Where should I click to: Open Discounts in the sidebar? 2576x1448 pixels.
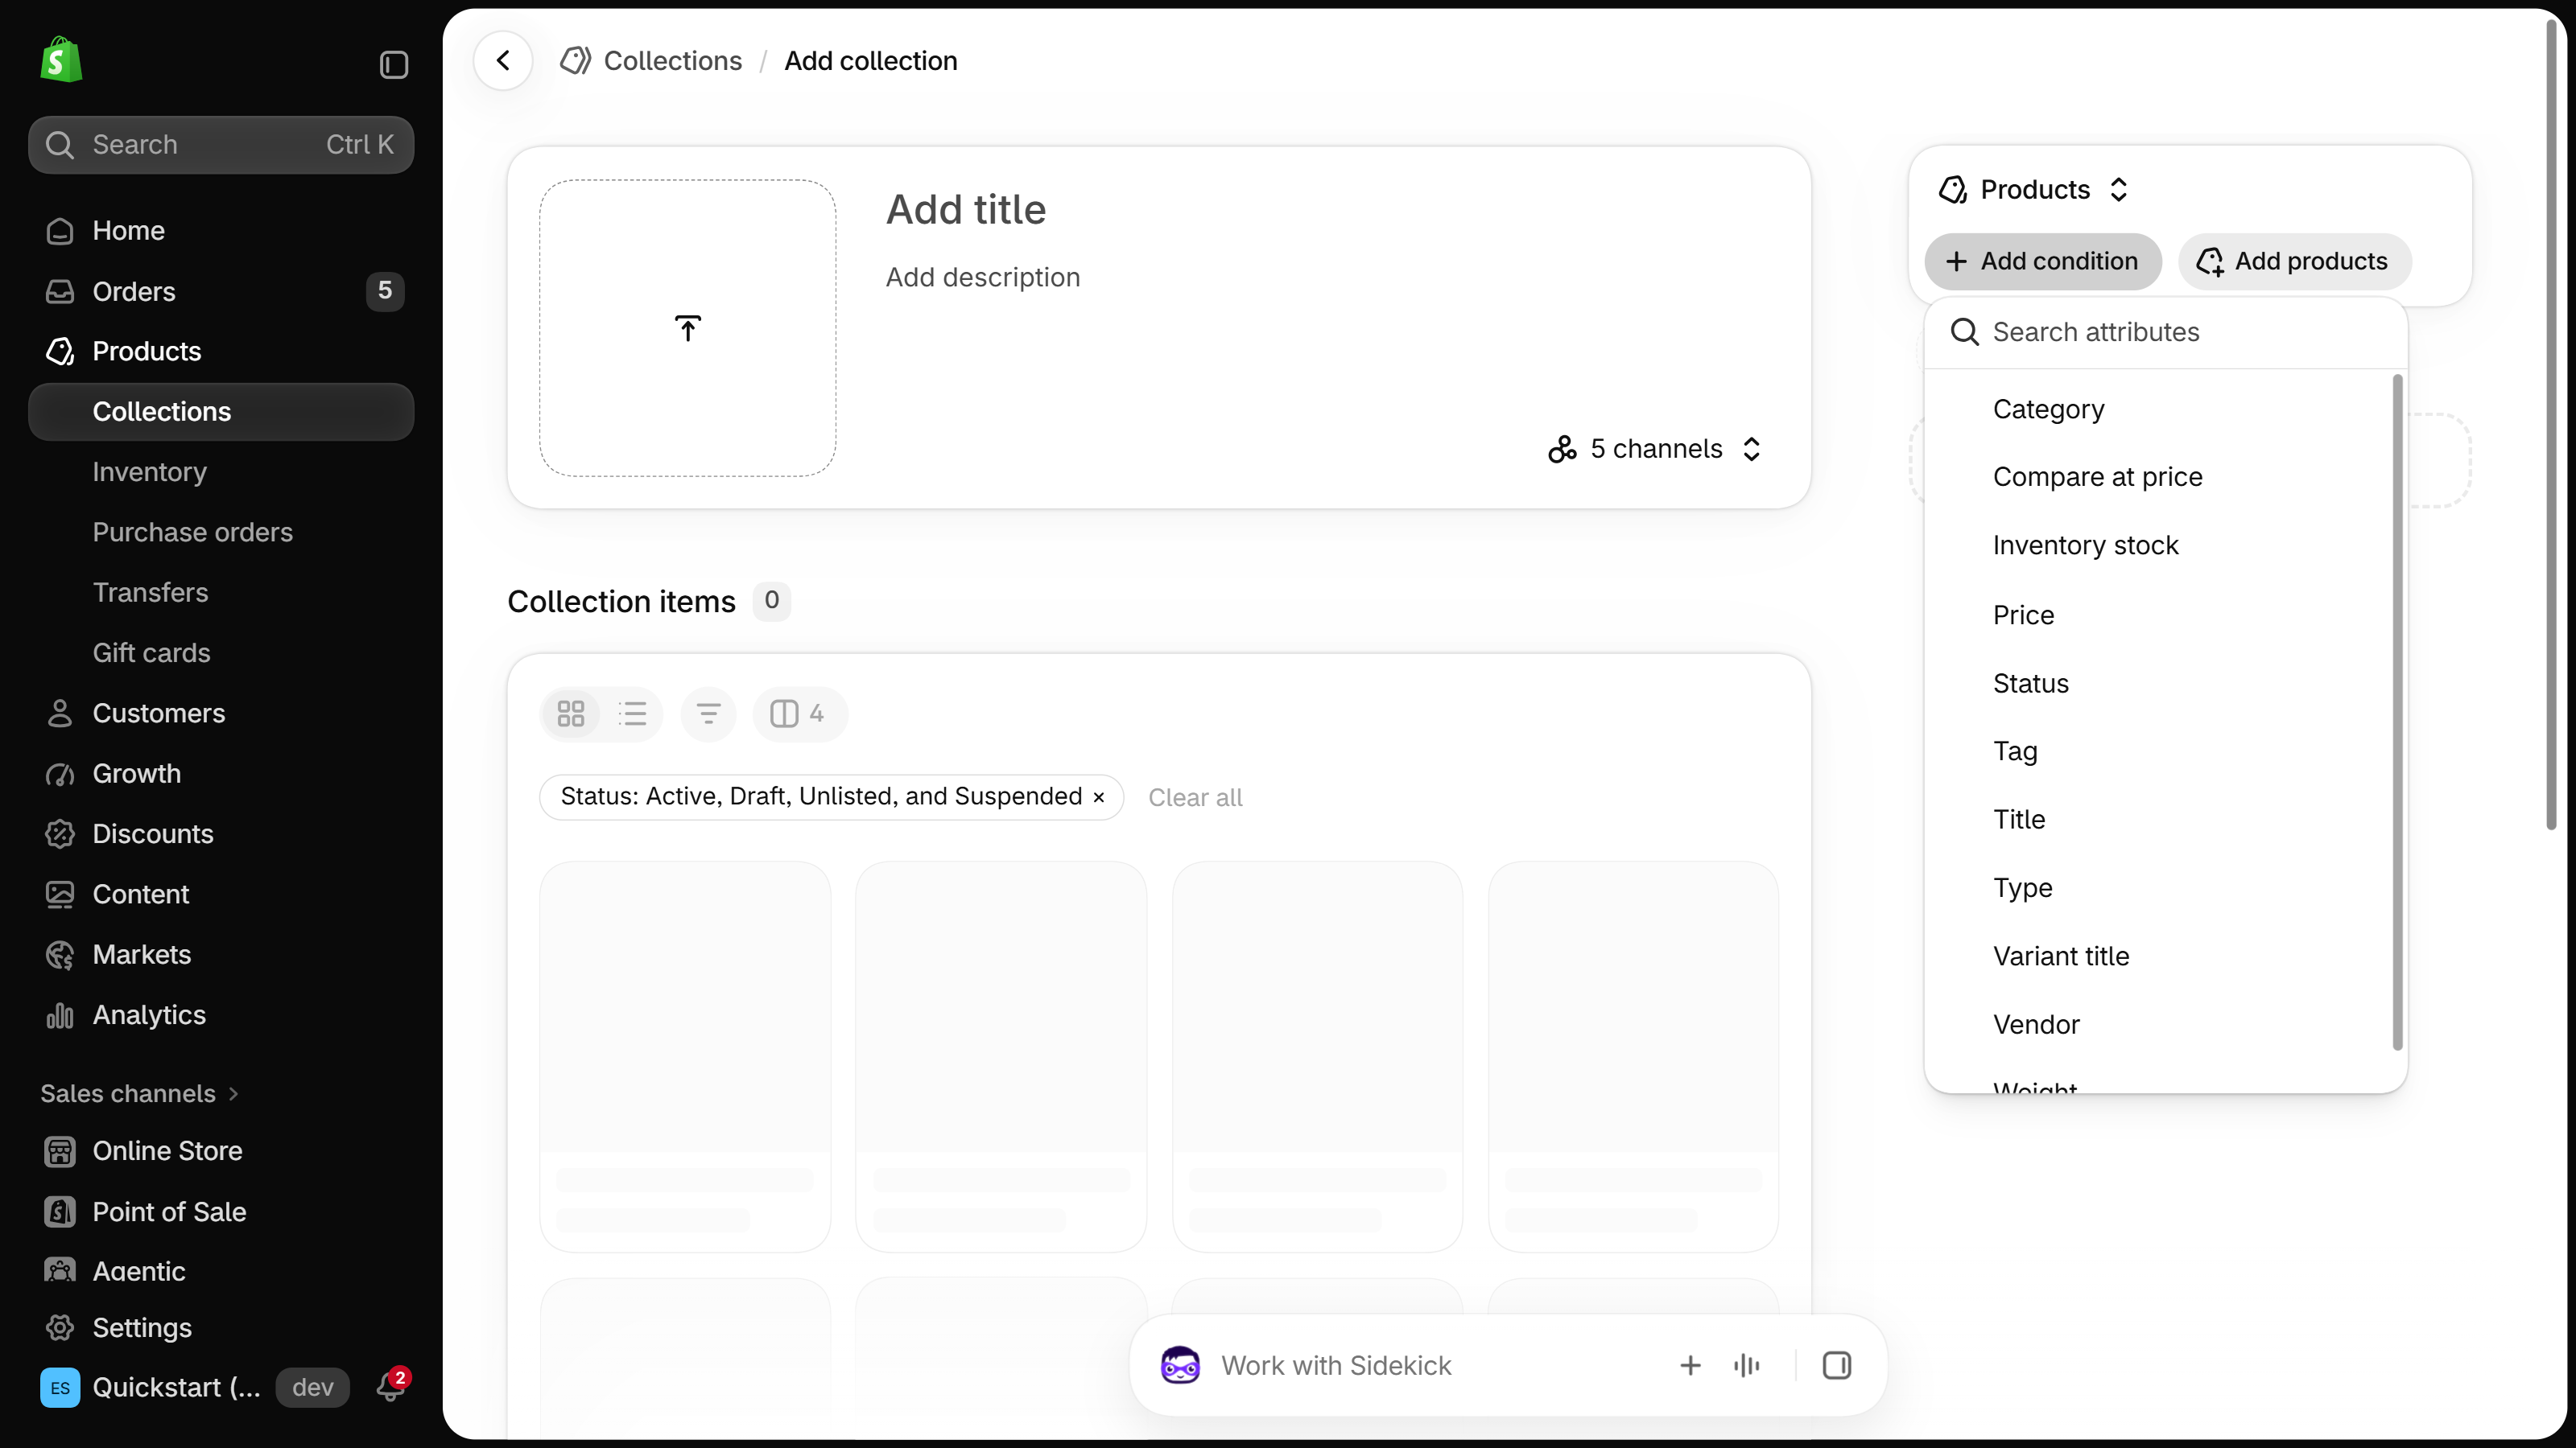coord(221,834)
